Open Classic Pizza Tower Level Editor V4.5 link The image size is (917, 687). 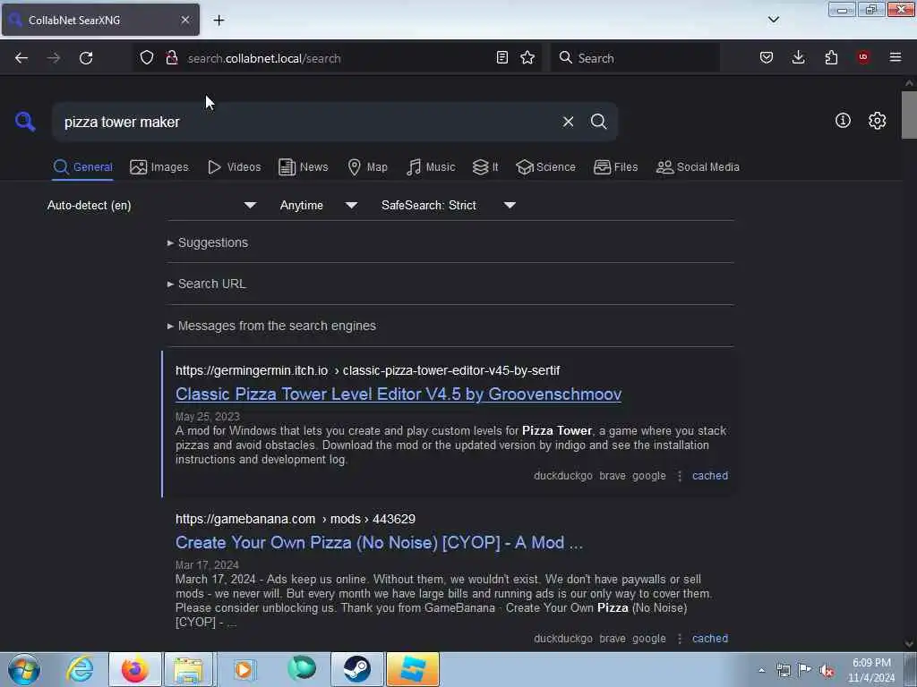[399, 394]
